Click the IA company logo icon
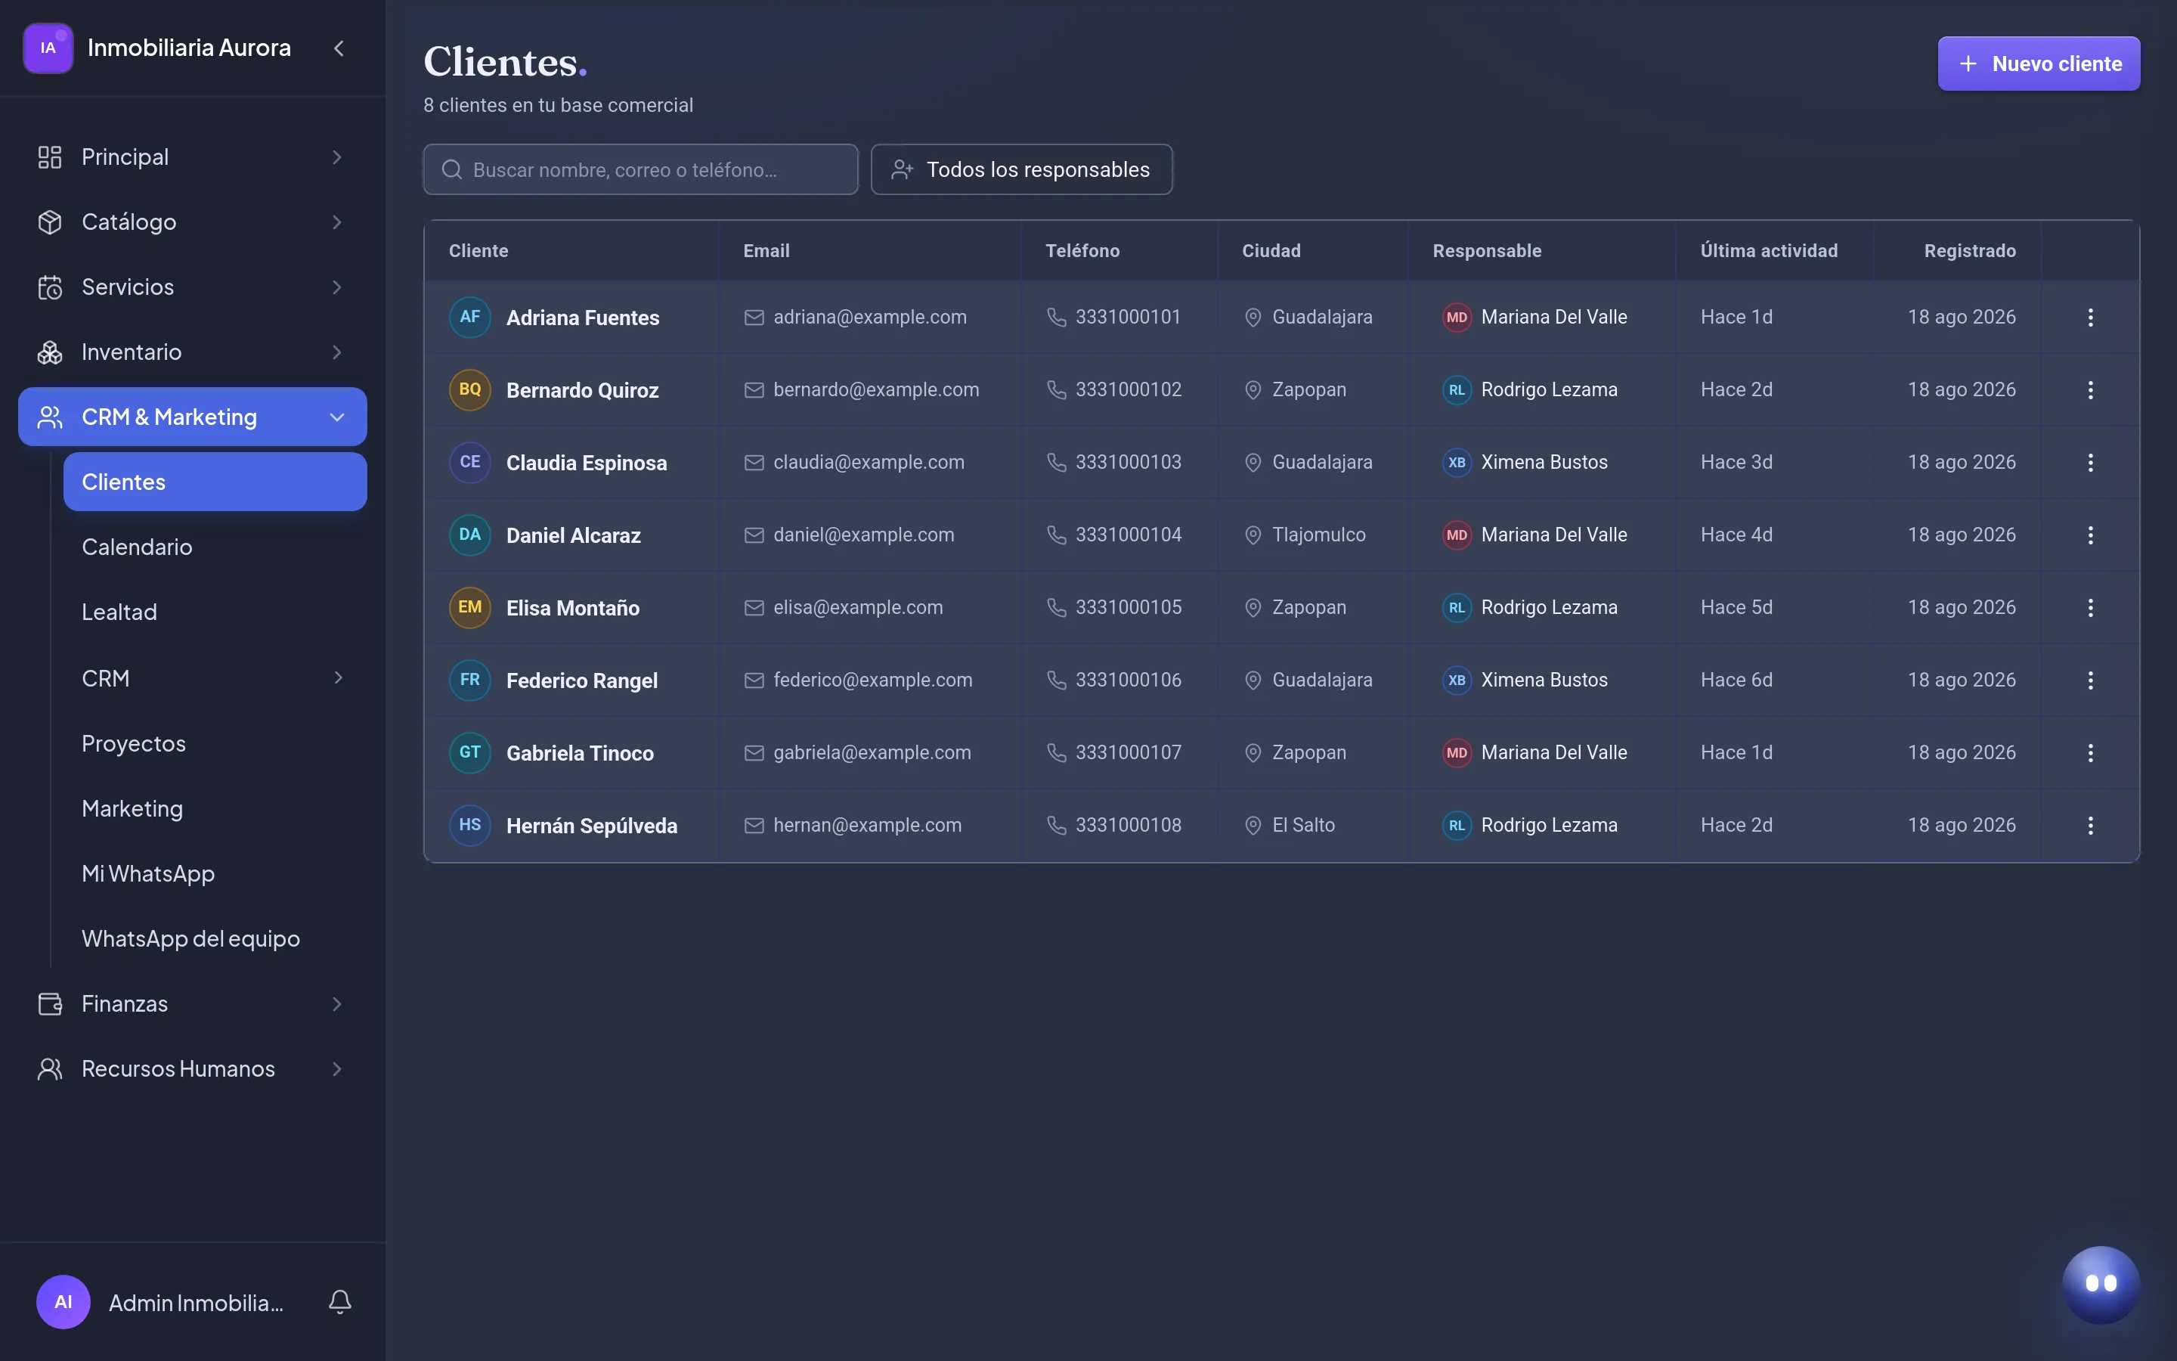 48,48
